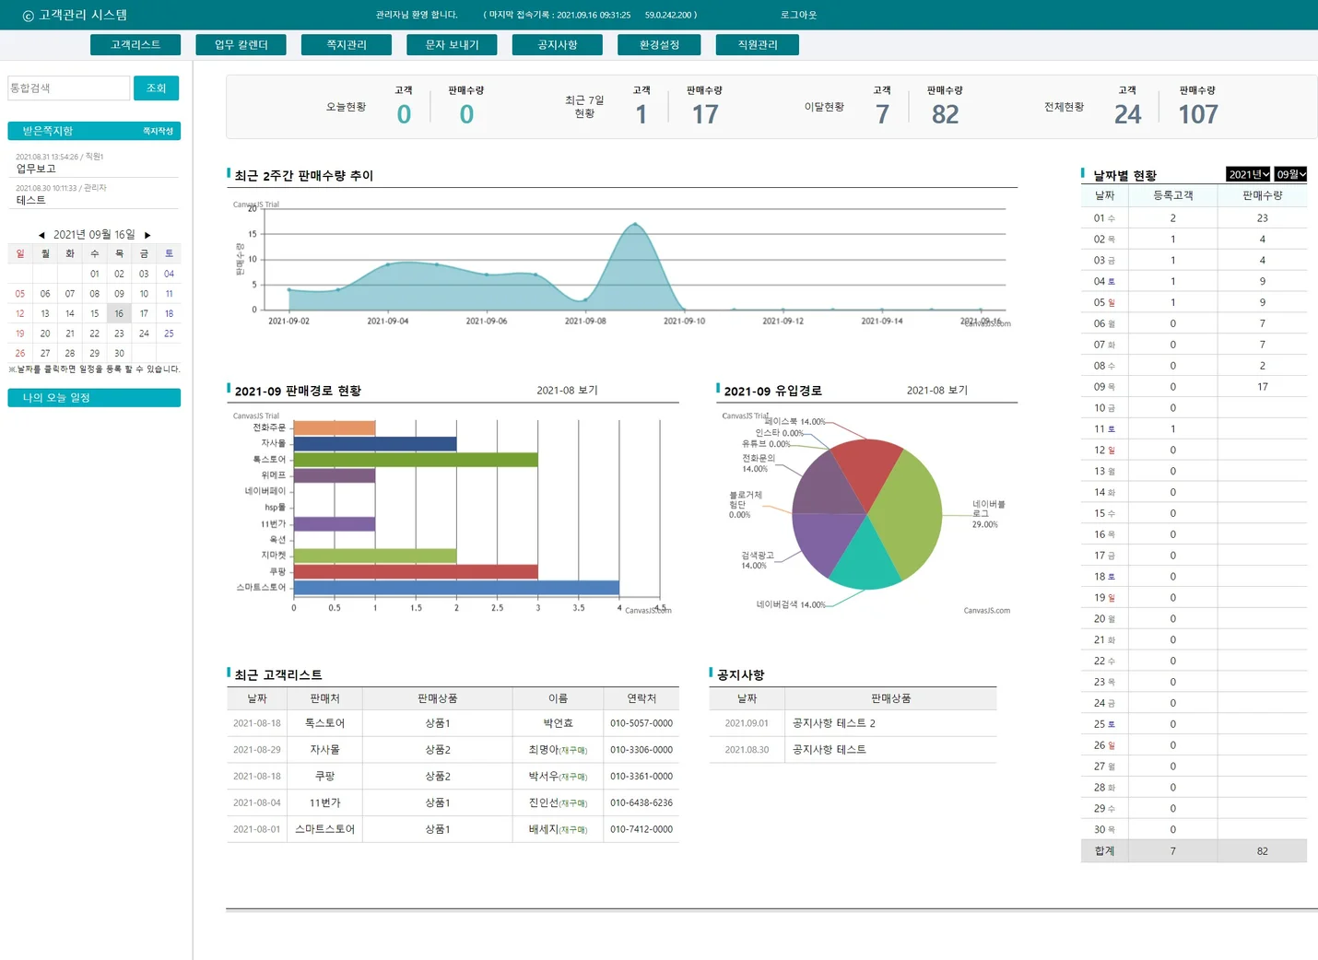
Task: Click the 나의 오늘 일정 panel header
Action: [94, 398]
